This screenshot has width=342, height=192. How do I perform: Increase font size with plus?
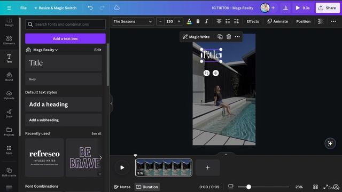click(179, 21)
